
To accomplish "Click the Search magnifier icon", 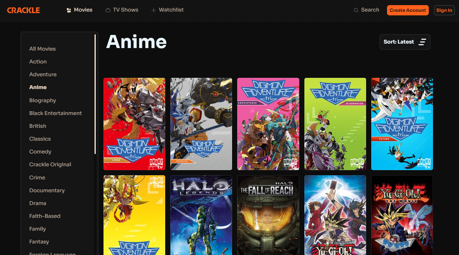I will 356,10.
